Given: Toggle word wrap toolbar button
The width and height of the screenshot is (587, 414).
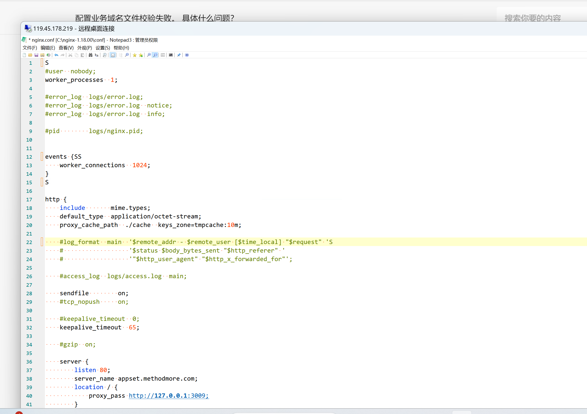Looking at the screenshot, I should [x=113, y=55].
